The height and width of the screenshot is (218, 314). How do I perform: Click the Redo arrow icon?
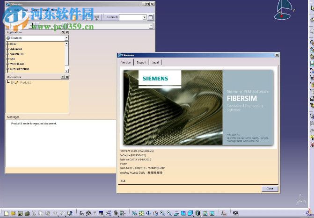point(62,213)
